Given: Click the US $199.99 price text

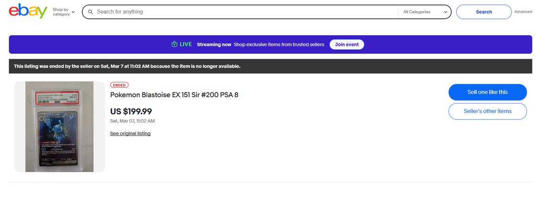Looking at the screenshot, I should 131,112.
